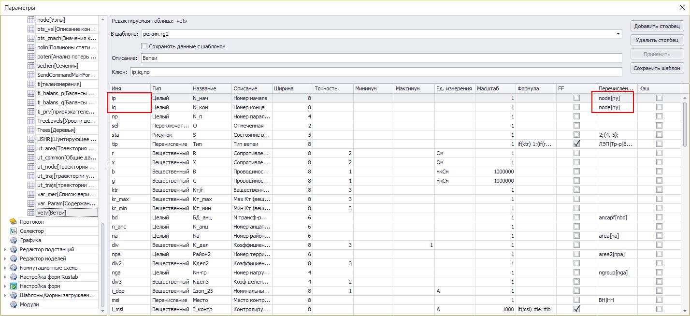Click the TreeLevels table icon
Image resolution: width=690 pixels, height=316 pixels.
(31, 121)
